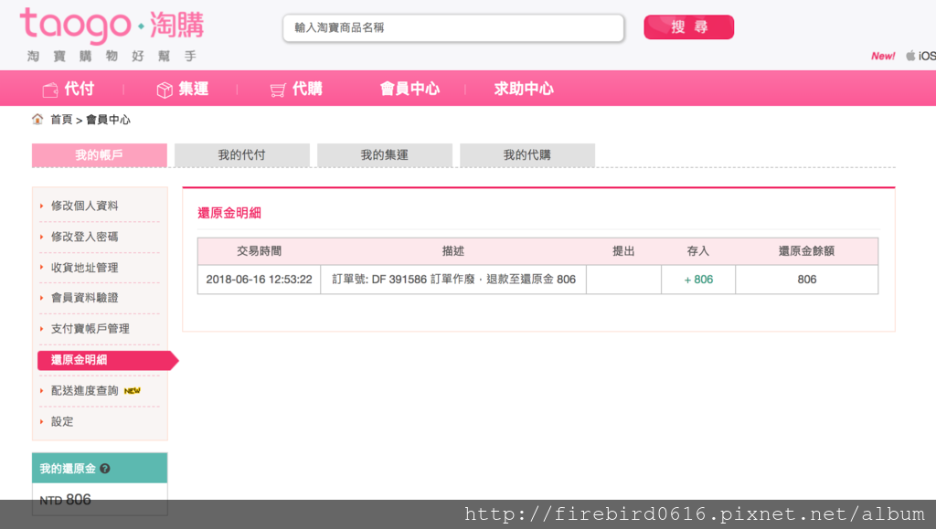
Task: Click the 搜尋 search button
Action: [x=689, y=26]
